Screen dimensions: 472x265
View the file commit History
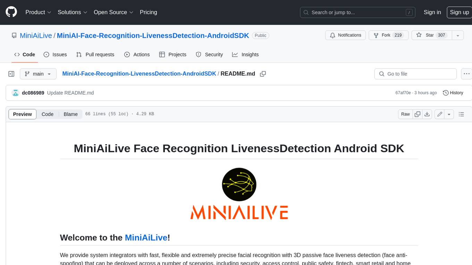[453, 93]
